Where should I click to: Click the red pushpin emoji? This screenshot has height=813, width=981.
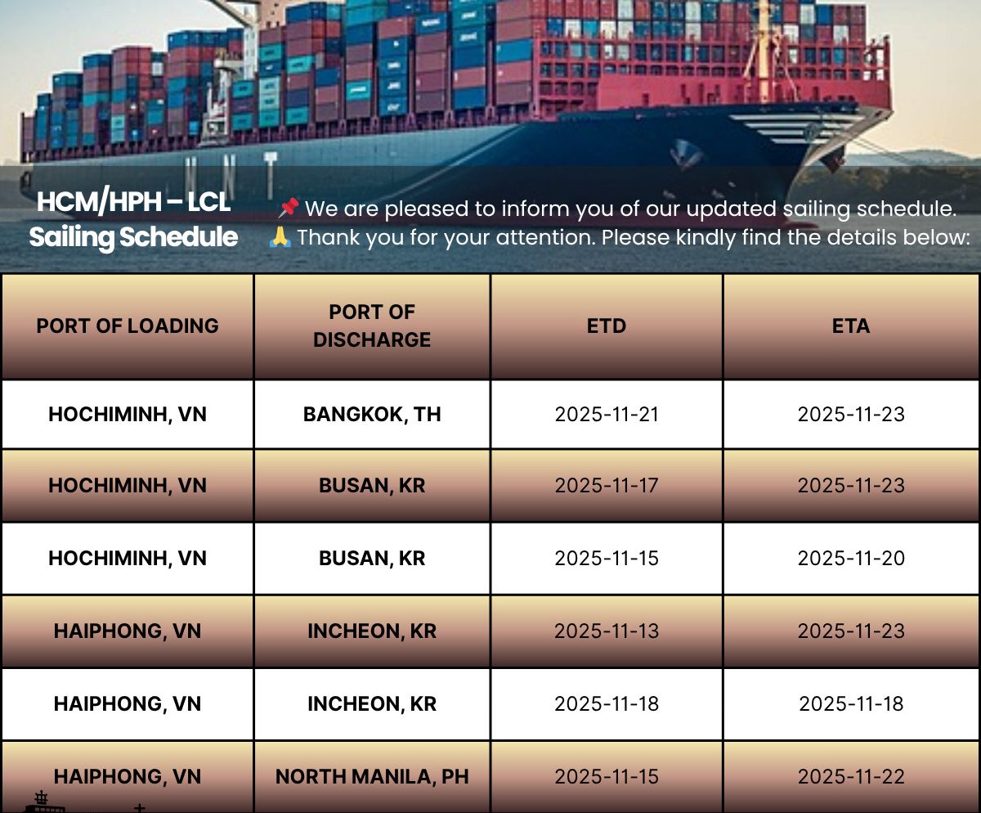point(289,209)
